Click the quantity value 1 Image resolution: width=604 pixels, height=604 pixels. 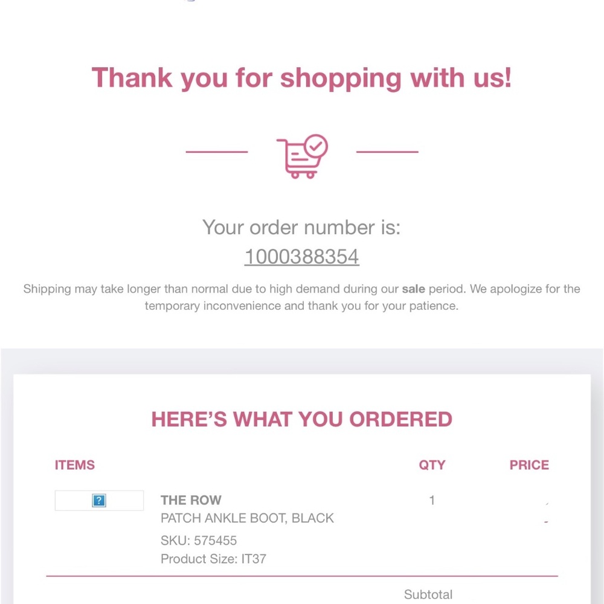coord(432,500)
